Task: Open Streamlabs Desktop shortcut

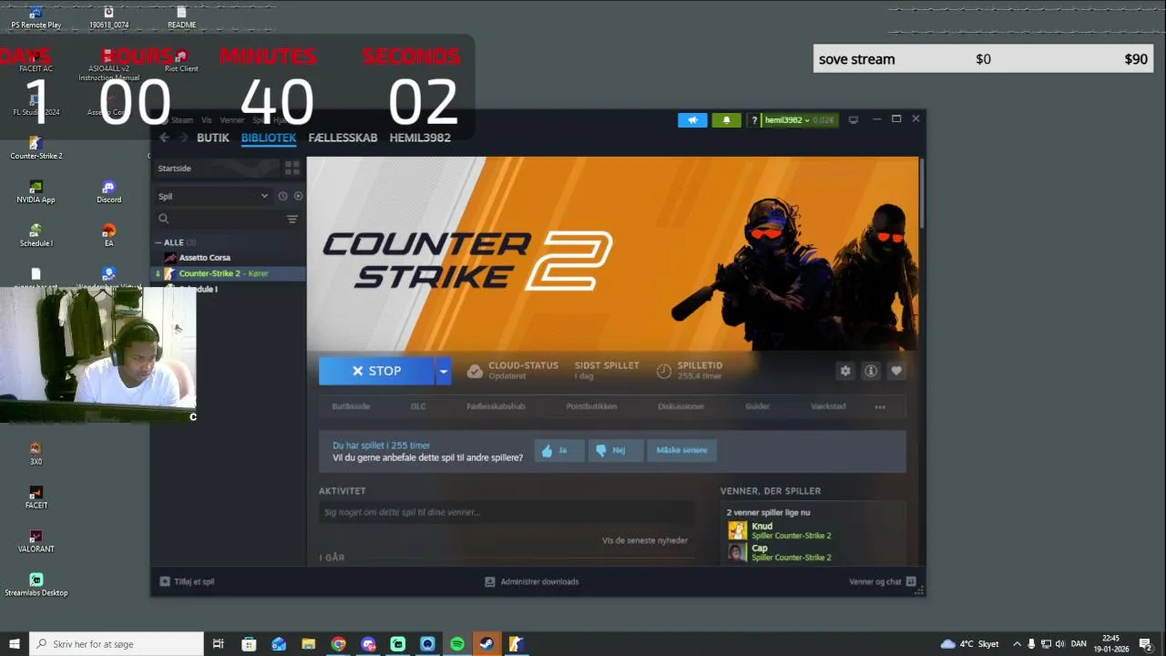Action: (x=36, y=585)
